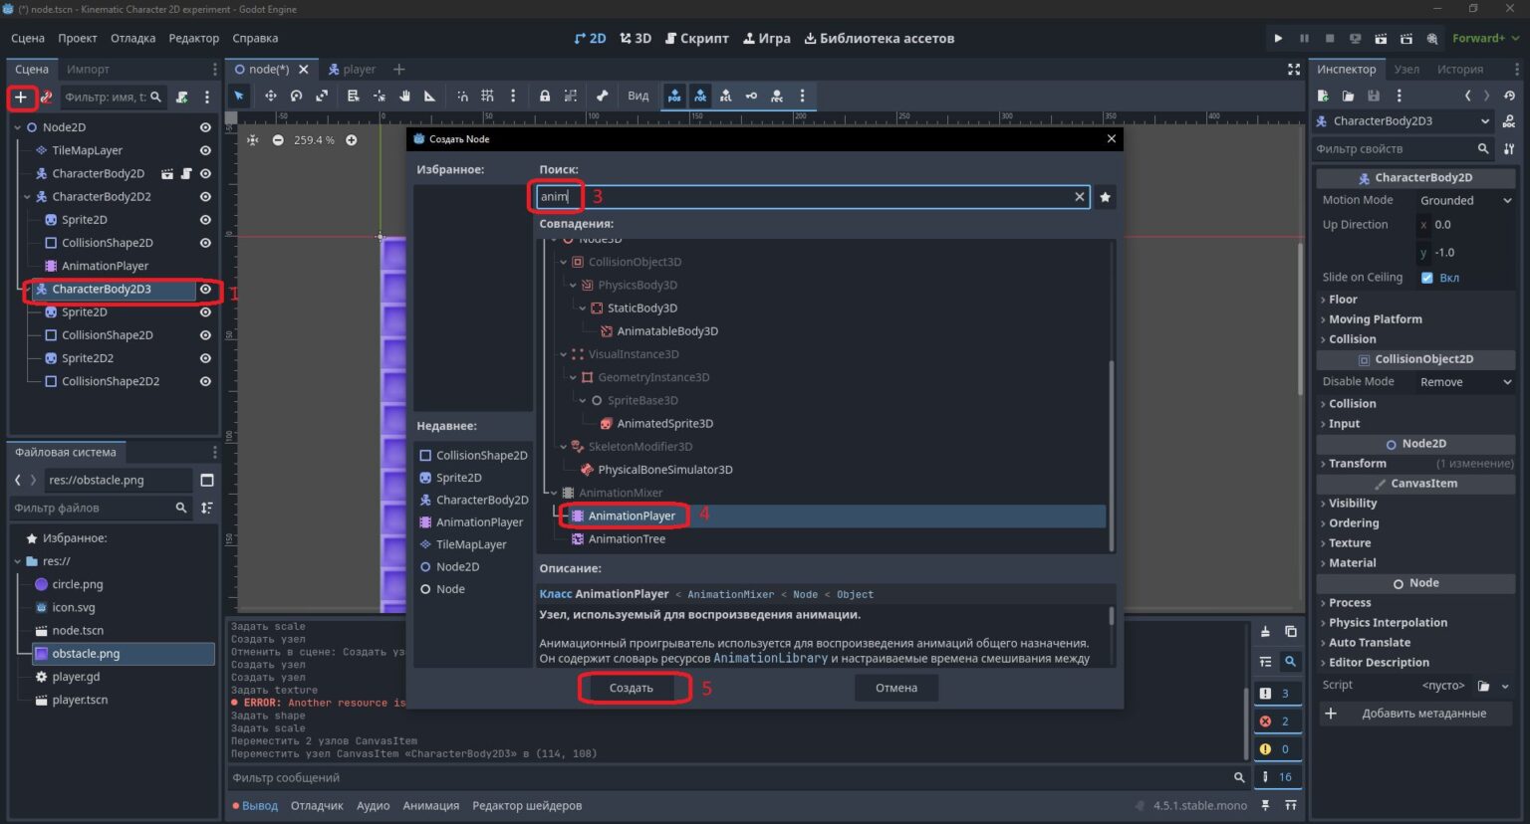
Task: Select the Select Mode arrow tool
Action: (x=239, y=96)
